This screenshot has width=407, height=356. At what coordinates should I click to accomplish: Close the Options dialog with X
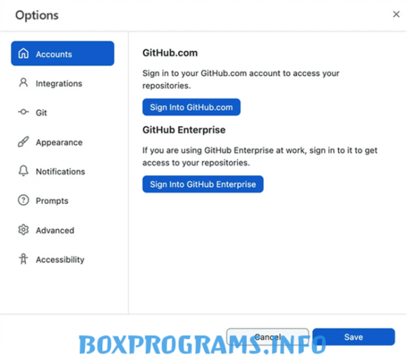[396, 14]
